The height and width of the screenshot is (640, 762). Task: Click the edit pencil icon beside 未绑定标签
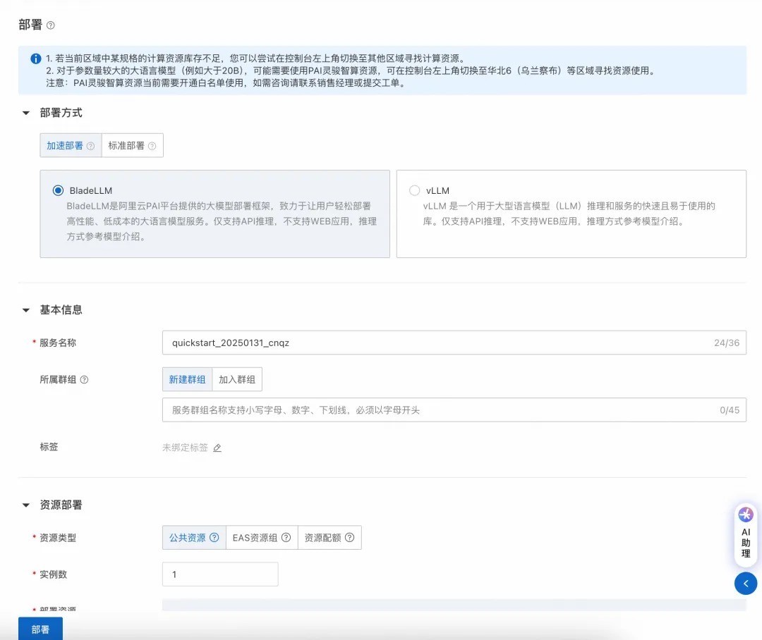[x=217, y=448]
